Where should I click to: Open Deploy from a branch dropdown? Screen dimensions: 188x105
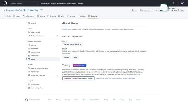pos(73,44)
